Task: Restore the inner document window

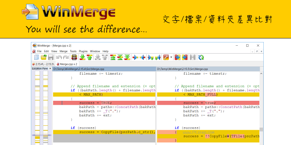Action: pos(257,51)
